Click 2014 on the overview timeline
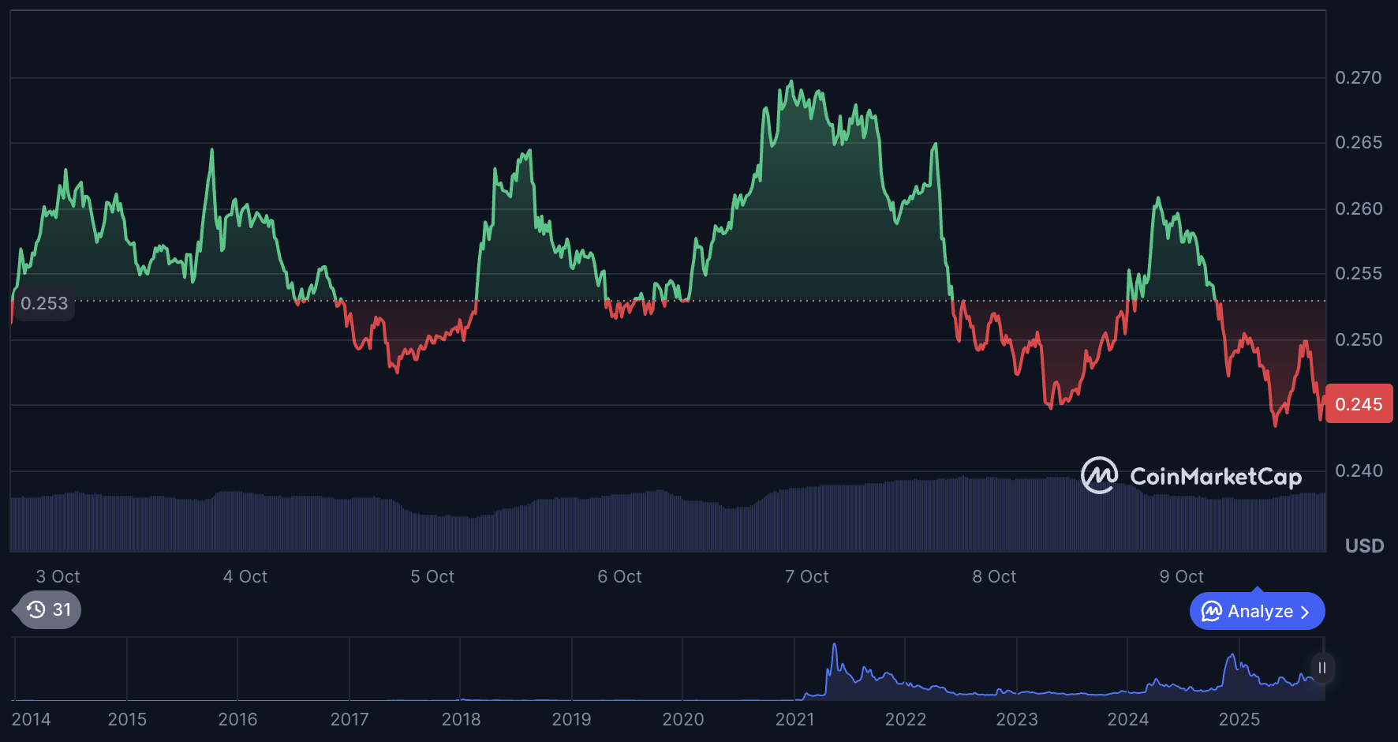 pos(32,719)
